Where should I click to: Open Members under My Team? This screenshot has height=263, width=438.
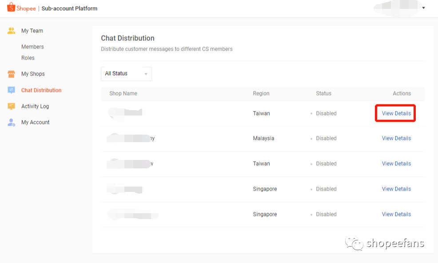(x=32, y=47)
